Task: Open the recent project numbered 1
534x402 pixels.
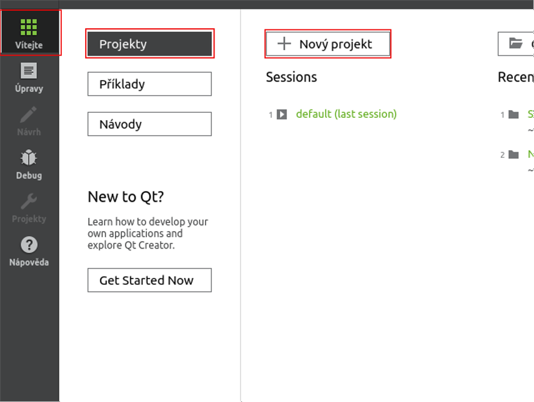Action: pyautogui.click(x=530, y=115)
